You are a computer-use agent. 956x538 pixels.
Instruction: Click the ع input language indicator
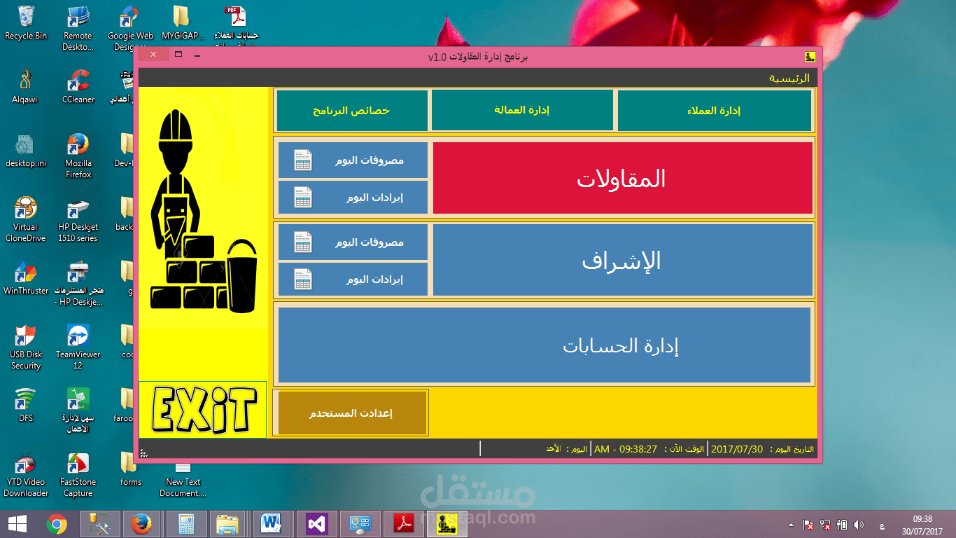pyautogui.click(x=881, y=525)
